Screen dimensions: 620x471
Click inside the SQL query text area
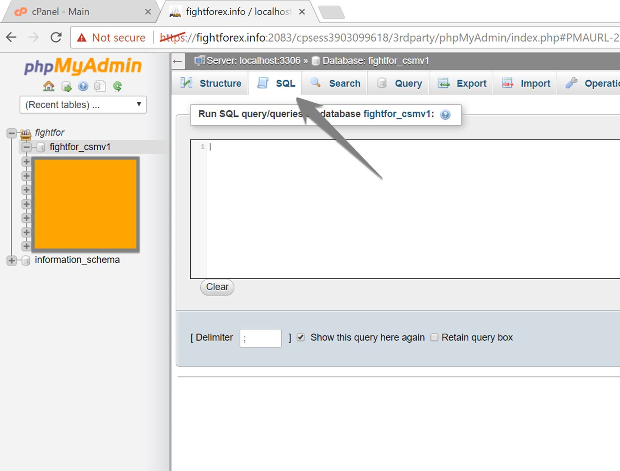coord(405,209)
